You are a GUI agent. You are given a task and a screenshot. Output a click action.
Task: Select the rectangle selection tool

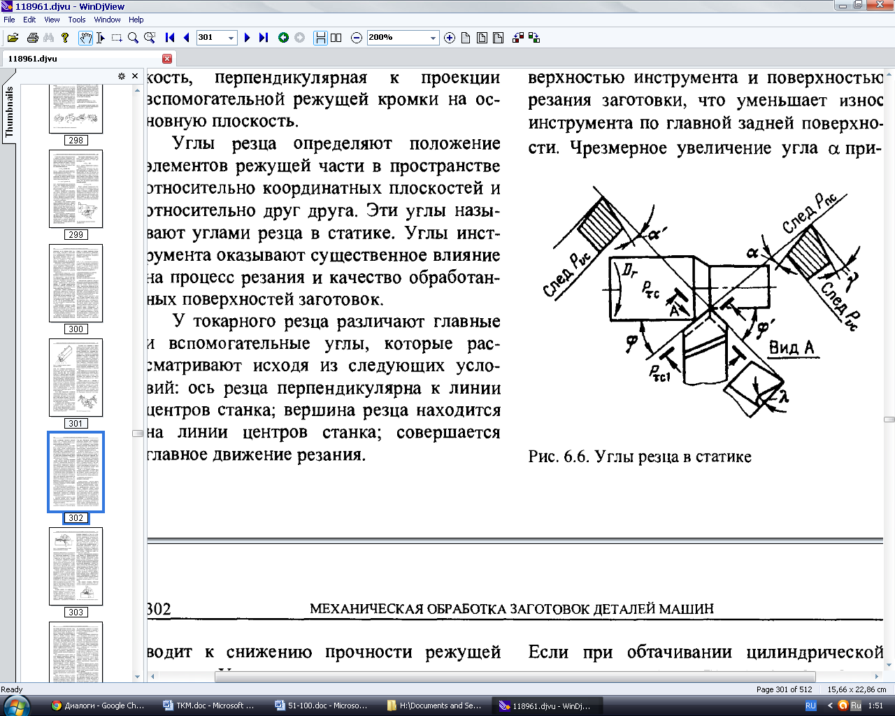[x=117, y=38]
